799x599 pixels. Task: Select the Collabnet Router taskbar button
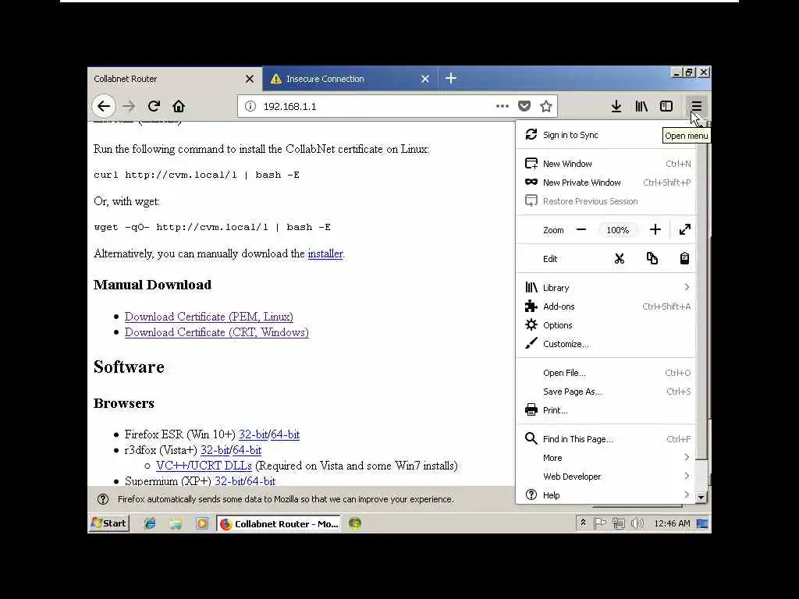pos(279,523)
